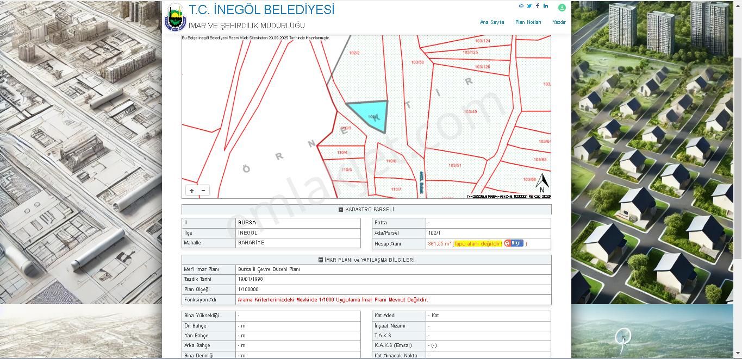
Task: Zoom in the map with plus button
Action: point(191,191)
